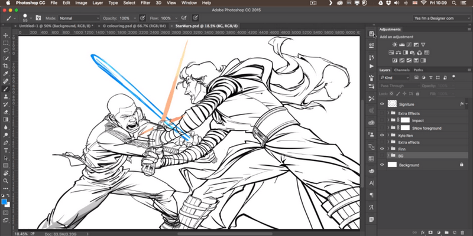This screenshot has height=236, width=473.
Task: Click the Opacity field in options bar
Action: click(127, 19)
